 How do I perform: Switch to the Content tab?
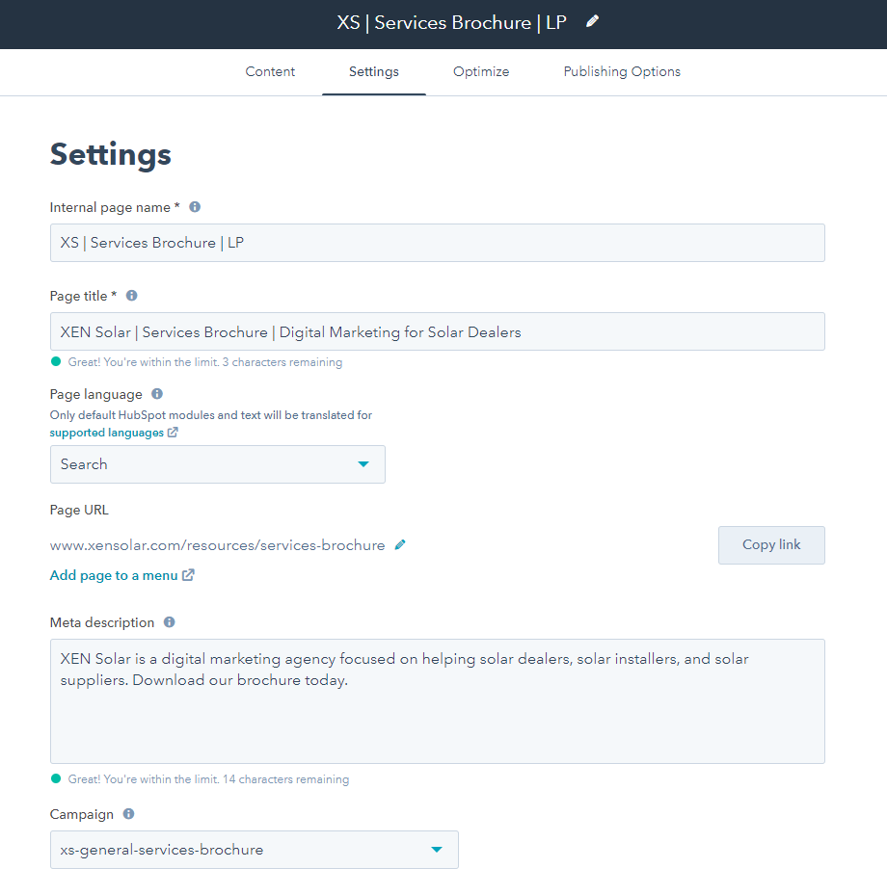[270, 72]
